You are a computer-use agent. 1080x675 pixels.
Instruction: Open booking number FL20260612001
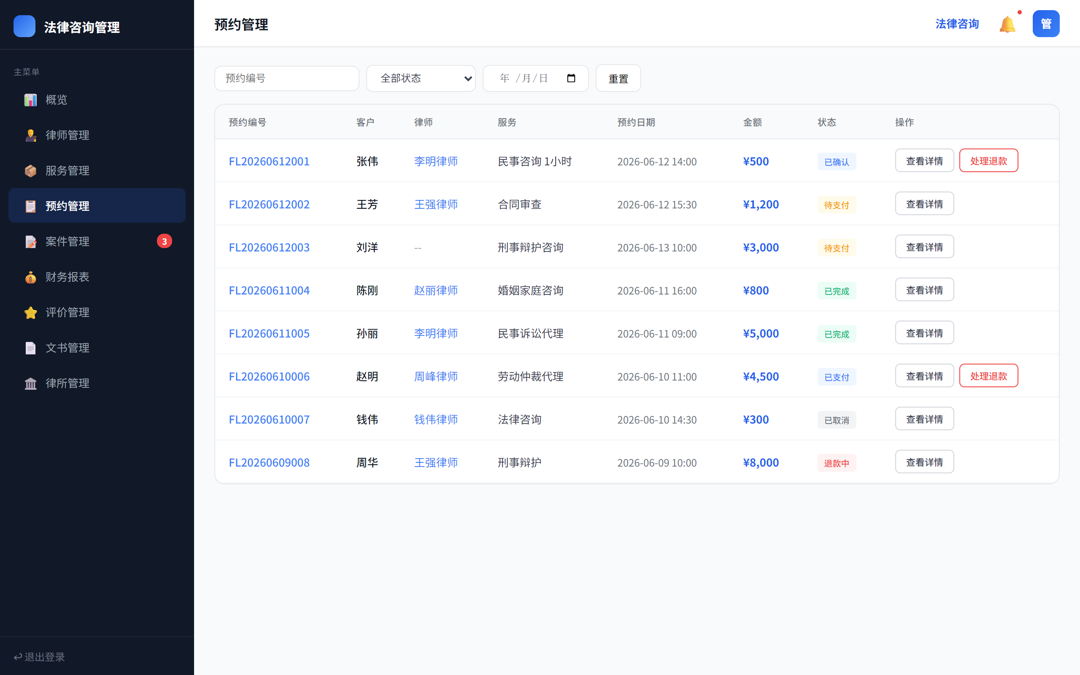tap(269, 161)
